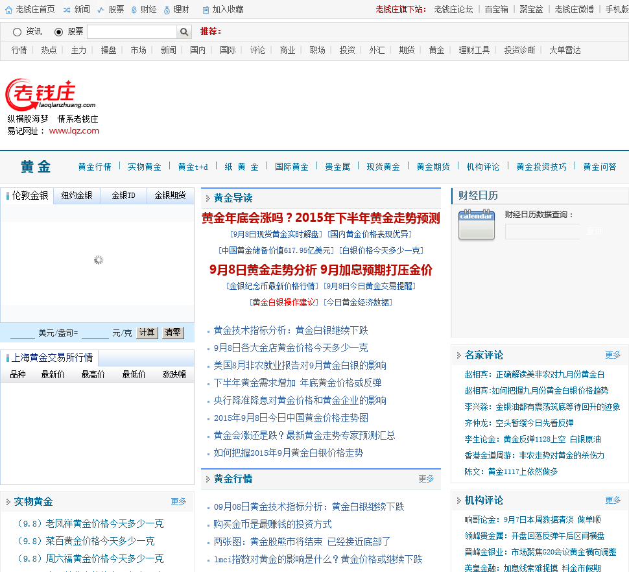
Task: Click the arrow icon beside 机构评论
Action: pyautogui.click(x=458, y=500)
